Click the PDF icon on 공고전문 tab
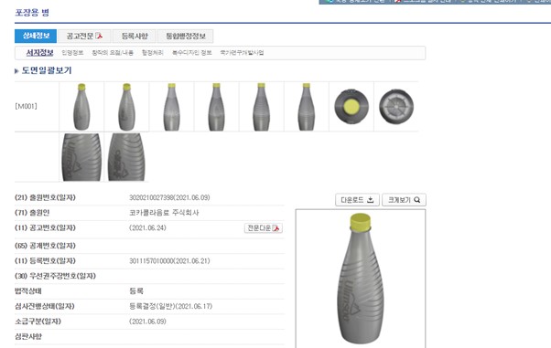The height and width of the screenshot is (348, 551). click(x=99, y=36)
